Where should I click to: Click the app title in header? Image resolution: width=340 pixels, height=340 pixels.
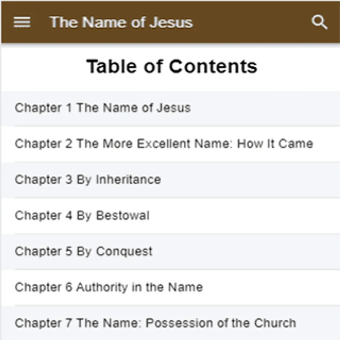(x=121, y=22)
